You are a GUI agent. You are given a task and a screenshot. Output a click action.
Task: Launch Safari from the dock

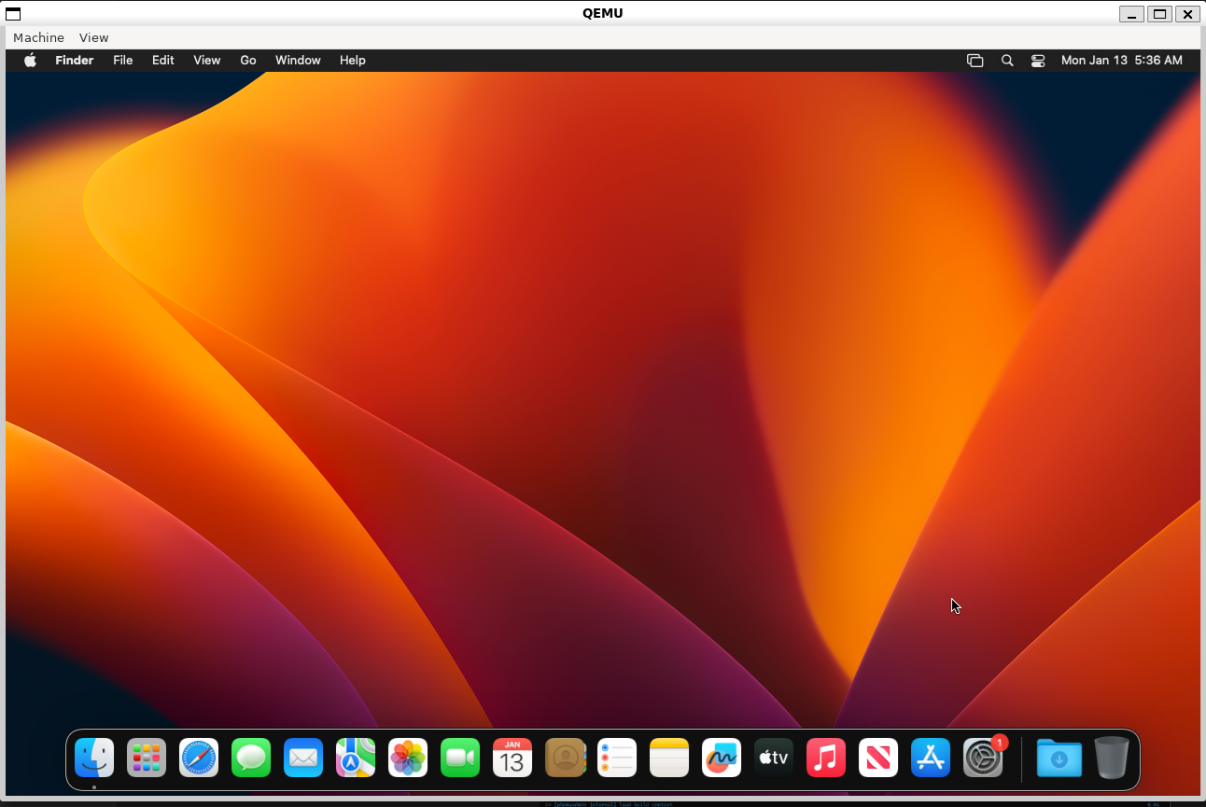pyautogui.click(x=199, y=758)
